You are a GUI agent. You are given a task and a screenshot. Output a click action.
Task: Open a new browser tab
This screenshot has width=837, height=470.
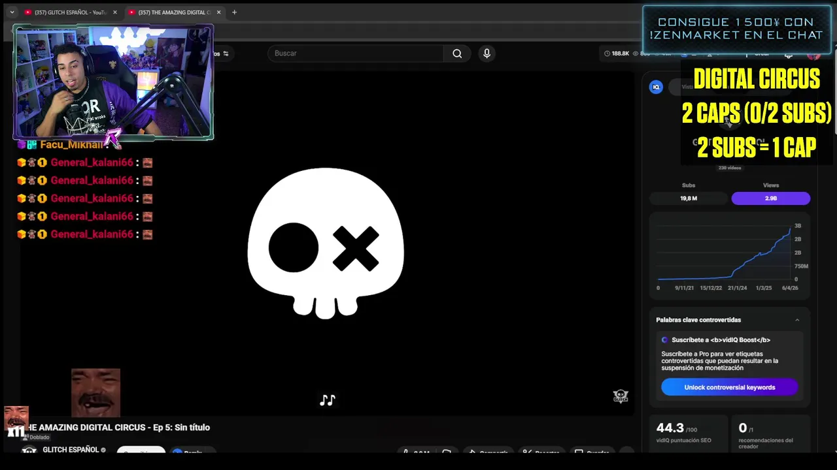click(234, 12)
